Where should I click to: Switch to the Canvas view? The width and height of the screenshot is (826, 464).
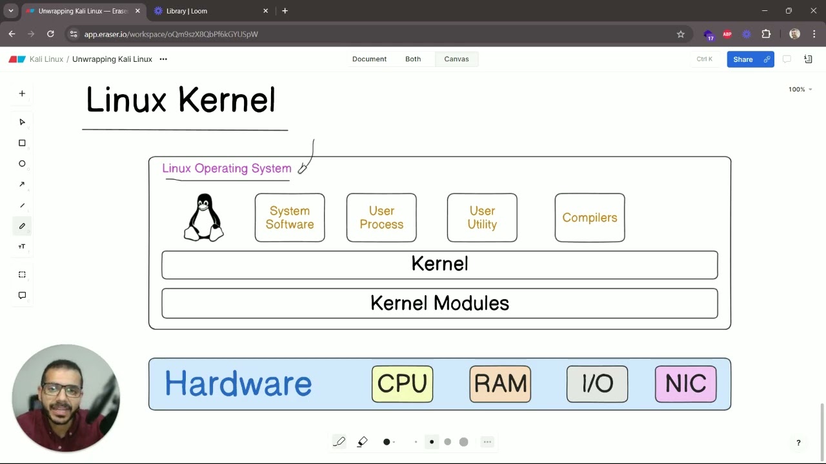(x=456, y=59)
